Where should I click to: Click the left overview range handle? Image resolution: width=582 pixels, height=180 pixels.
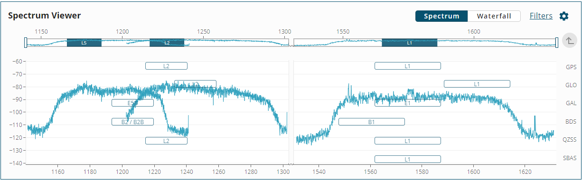pos(26,43)
